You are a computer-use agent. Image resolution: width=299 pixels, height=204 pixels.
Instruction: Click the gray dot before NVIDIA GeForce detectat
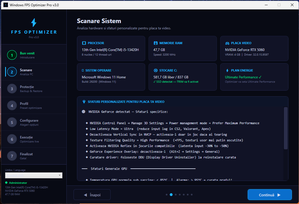click(84, 111)
